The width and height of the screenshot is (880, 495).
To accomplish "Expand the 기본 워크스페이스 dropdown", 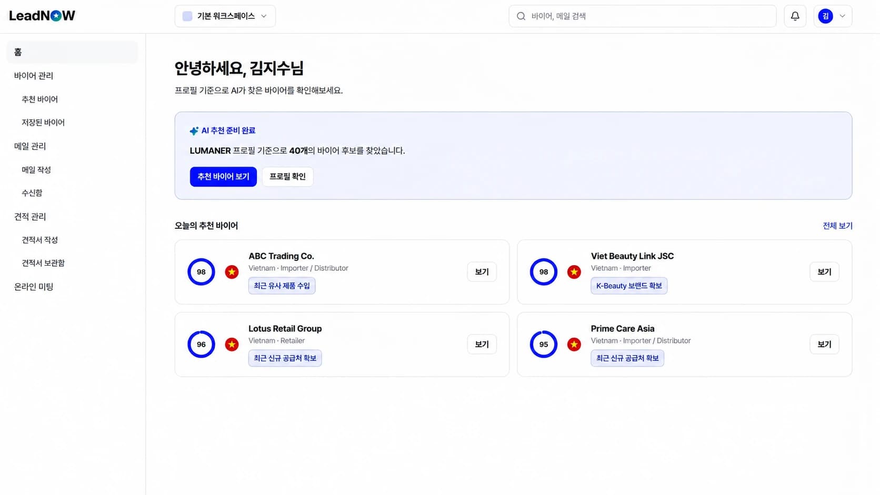I will [225, 16].
